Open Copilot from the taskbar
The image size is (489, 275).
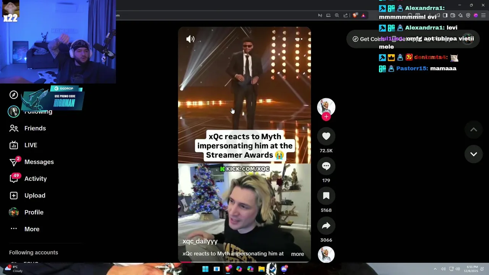[239, 269]
